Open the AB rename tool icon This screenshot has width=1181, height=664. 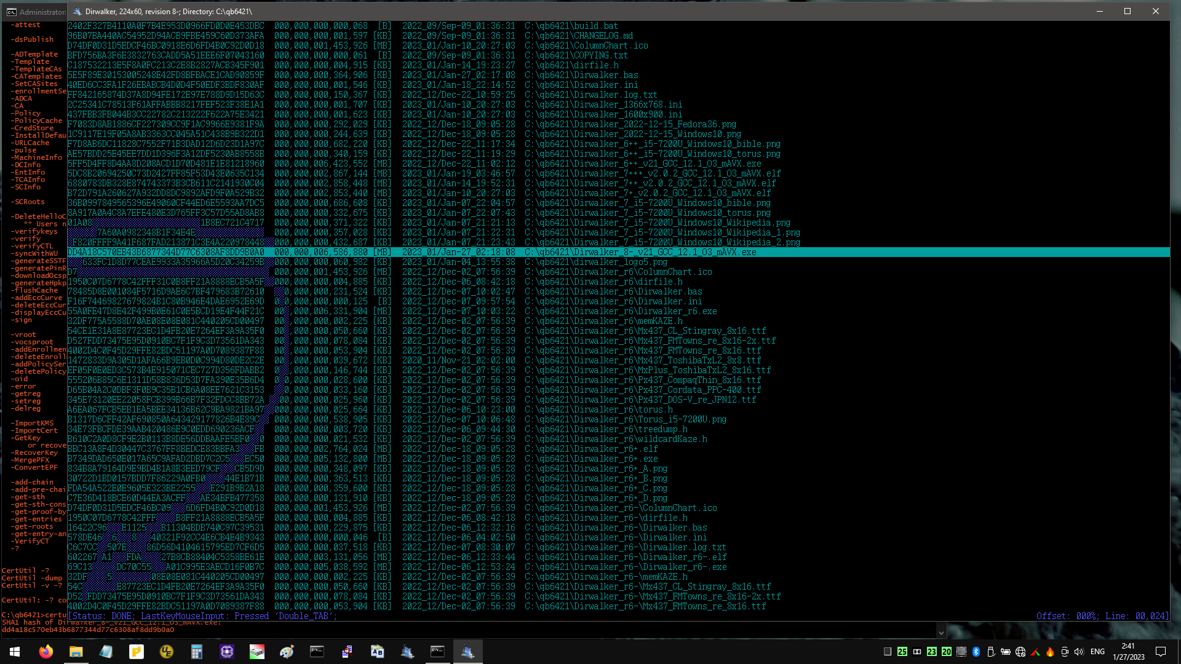(378, 652)
